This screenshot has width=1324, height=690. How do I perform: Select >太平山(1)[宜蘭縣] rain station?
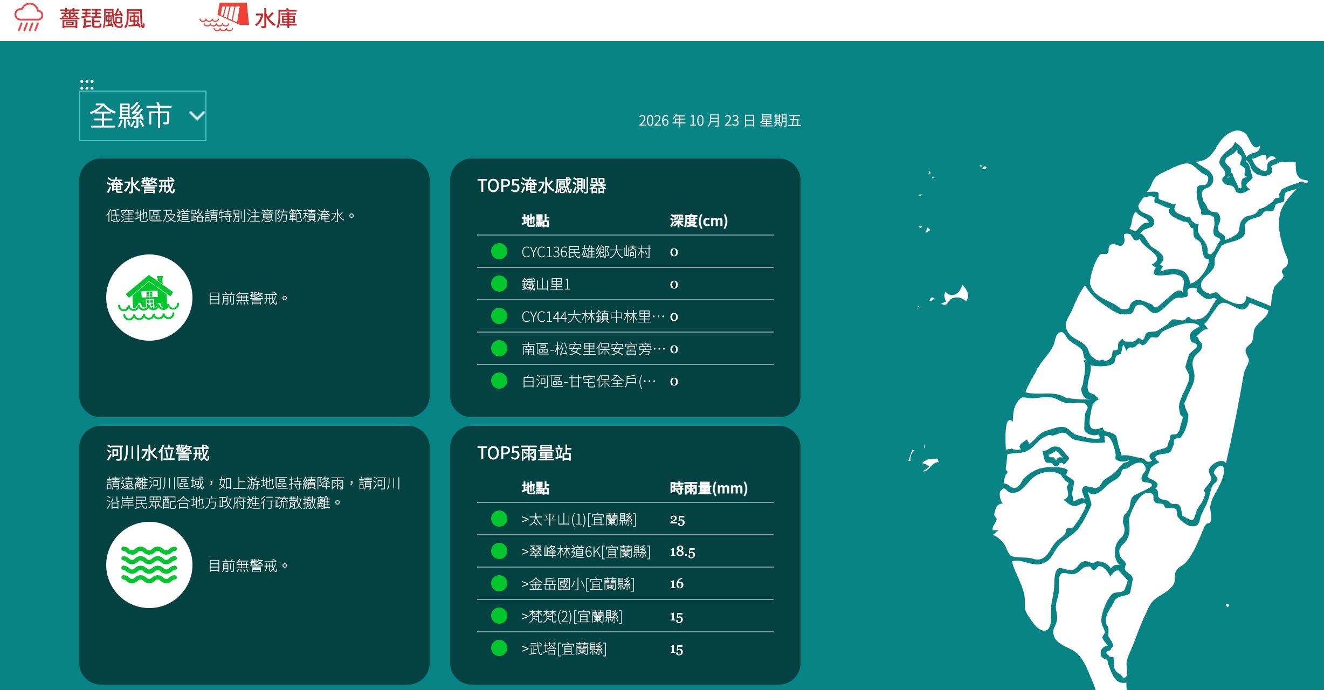point(578,519)
